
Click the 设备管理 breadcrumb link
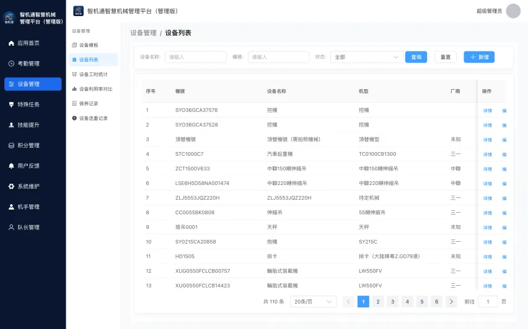click(143, 33)
